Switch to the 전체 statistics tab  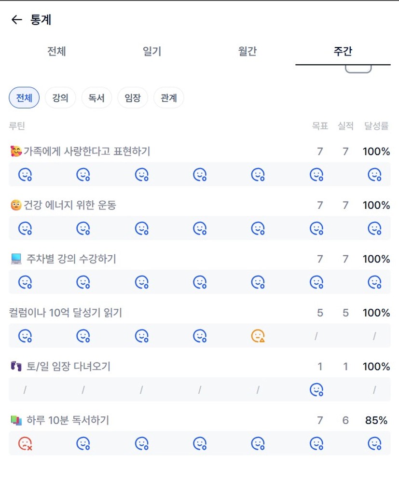(56, 52)
